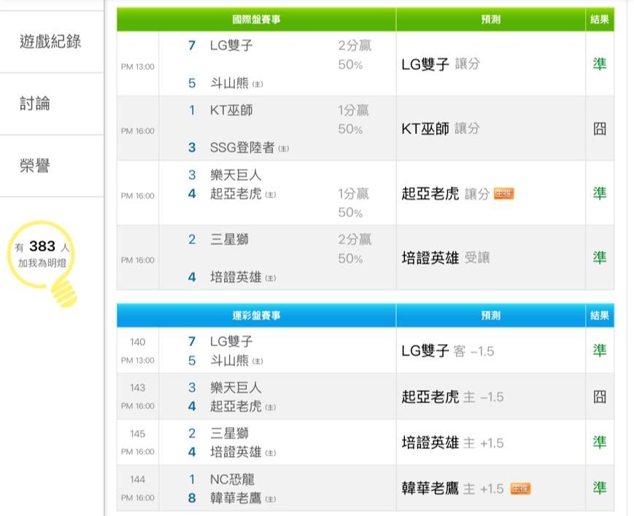
Task: Click the yellow lightbulb follow icon
Action: click(64, 292)
